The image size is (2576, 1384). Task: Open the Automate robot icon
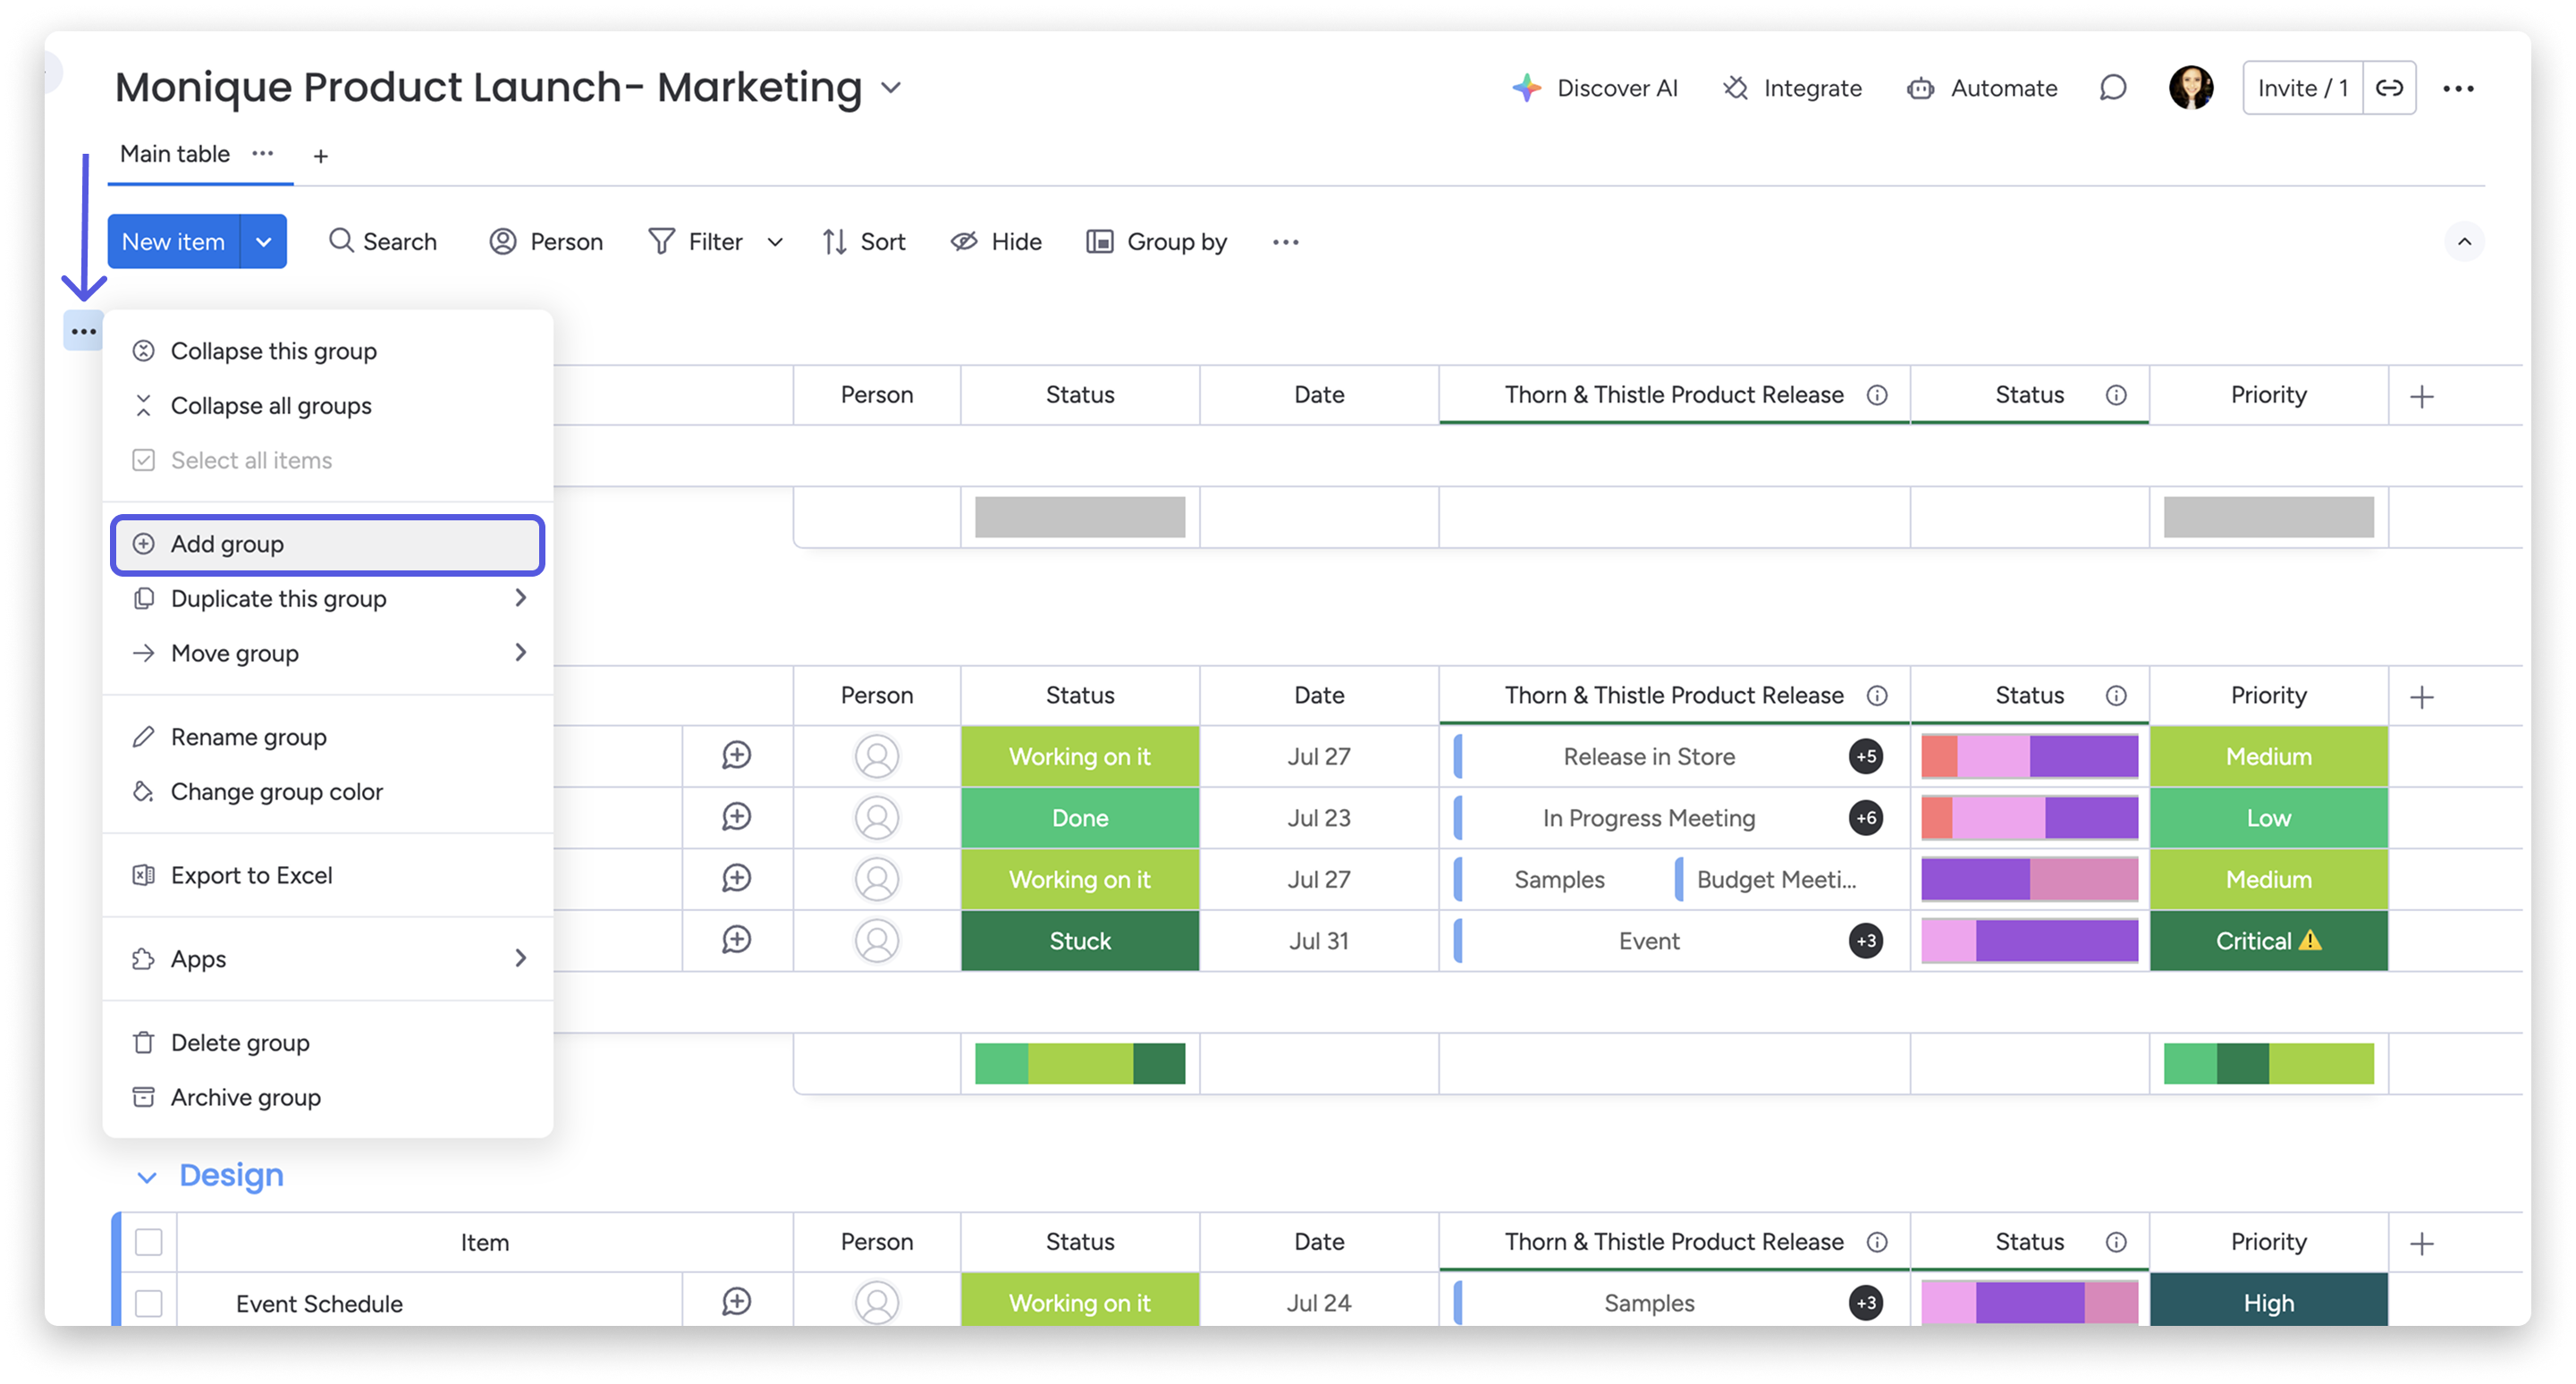point(1920,88)
